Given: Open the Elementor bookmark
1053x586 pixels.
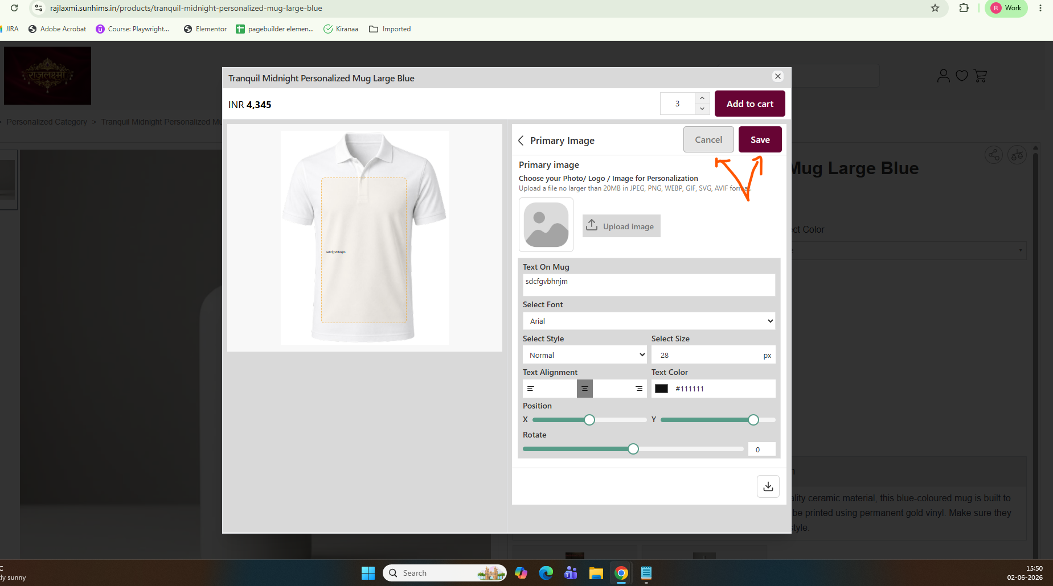Looking at the screenshot, I should tap(205, 29).
